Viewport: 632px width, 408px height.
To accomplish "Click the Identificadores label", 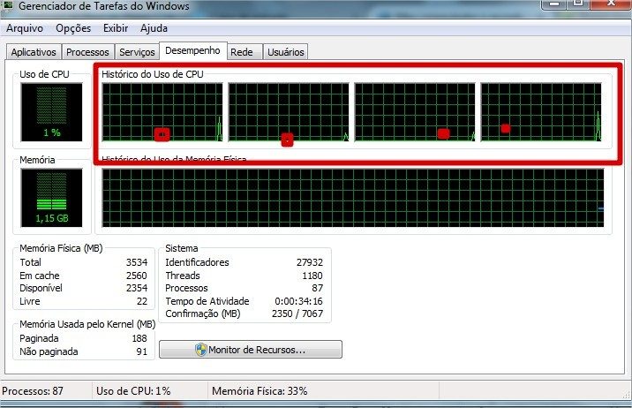I will click(197, 262).
